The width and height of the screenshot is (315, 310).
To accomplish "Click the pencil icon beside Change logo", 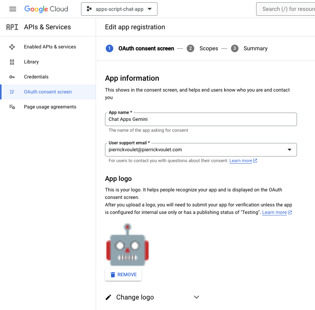I will click(x=108, y=297).
